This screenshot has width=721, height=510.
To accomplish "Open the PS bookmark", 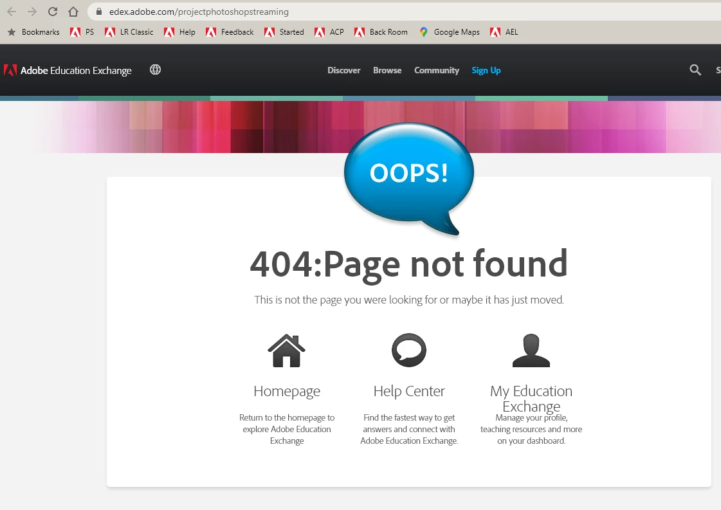I will [82, 32].
